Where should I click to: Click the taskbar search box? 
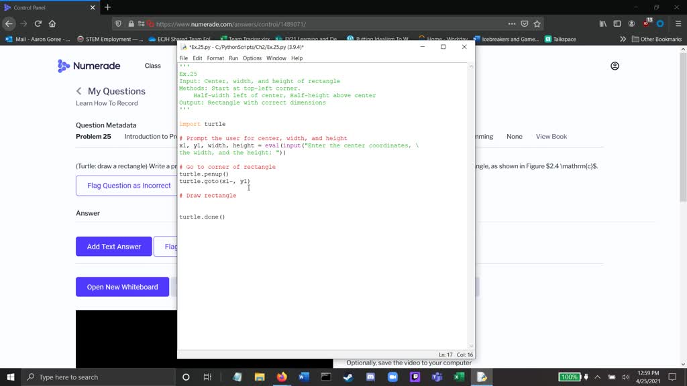[x=99, y=377]
